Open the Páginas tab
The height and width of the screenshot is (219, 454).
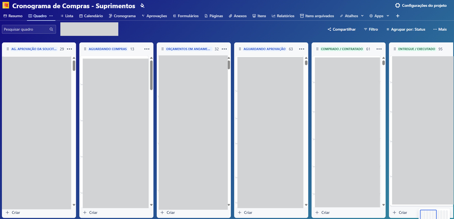[x=214, y=16]
